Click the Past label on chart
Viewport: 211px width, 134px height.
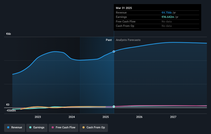tap(109, 40)
